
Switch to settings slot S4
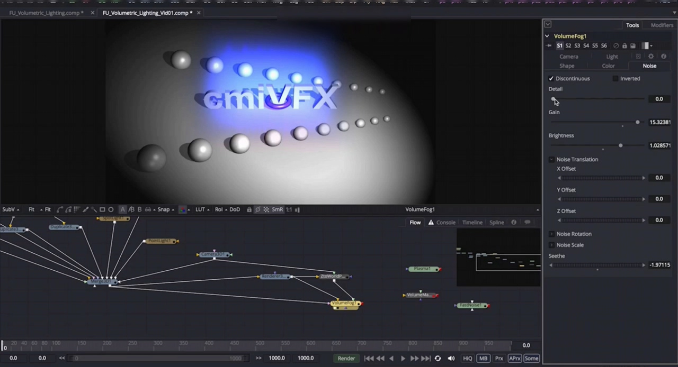(586, 46)
